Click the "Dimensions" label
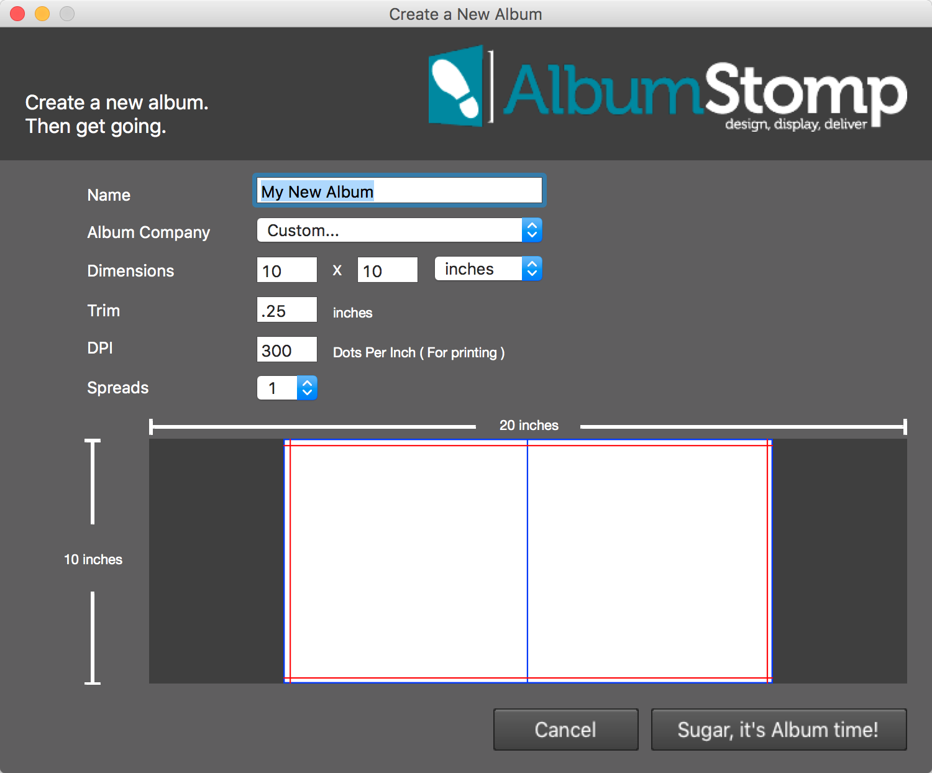 tap(130, 271)
